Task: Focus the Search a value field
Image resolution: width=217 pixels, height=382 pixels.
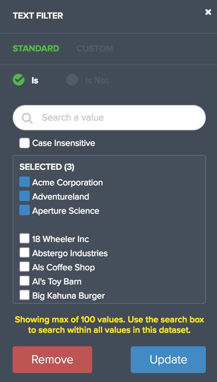Action: click(109, 118)
